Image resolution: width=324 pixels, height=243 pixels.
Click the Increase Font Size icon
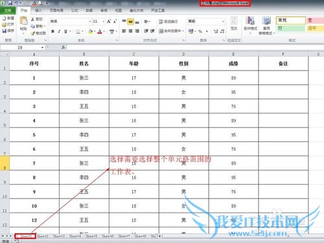point(109,21)
